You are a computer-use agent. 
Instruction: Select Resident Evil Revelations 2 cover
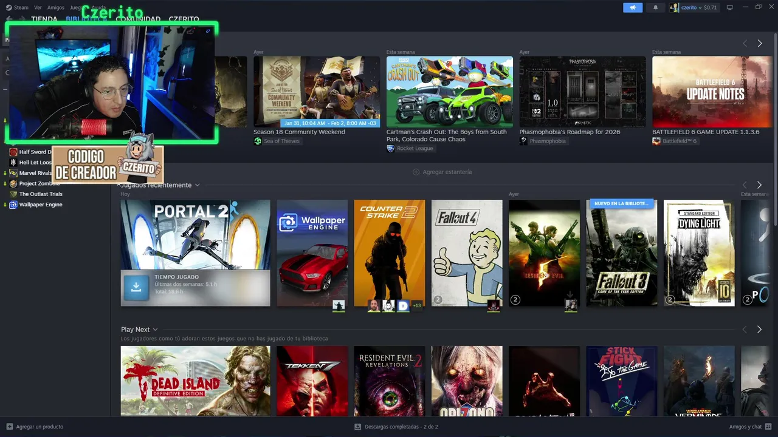390,381
